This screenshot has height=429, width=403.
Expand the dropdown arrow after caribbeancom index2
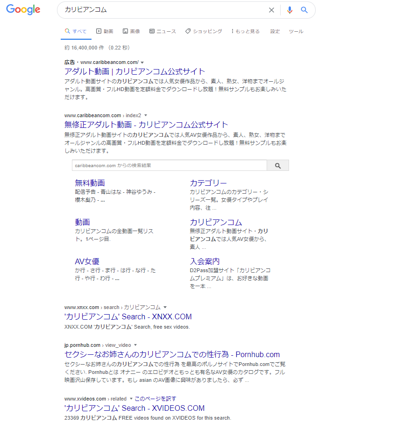point(146,115)
